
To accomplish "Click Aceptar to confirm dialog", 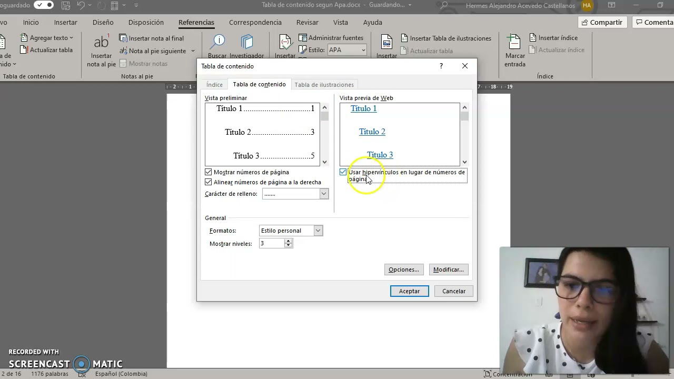I will [x=409, y=291].
